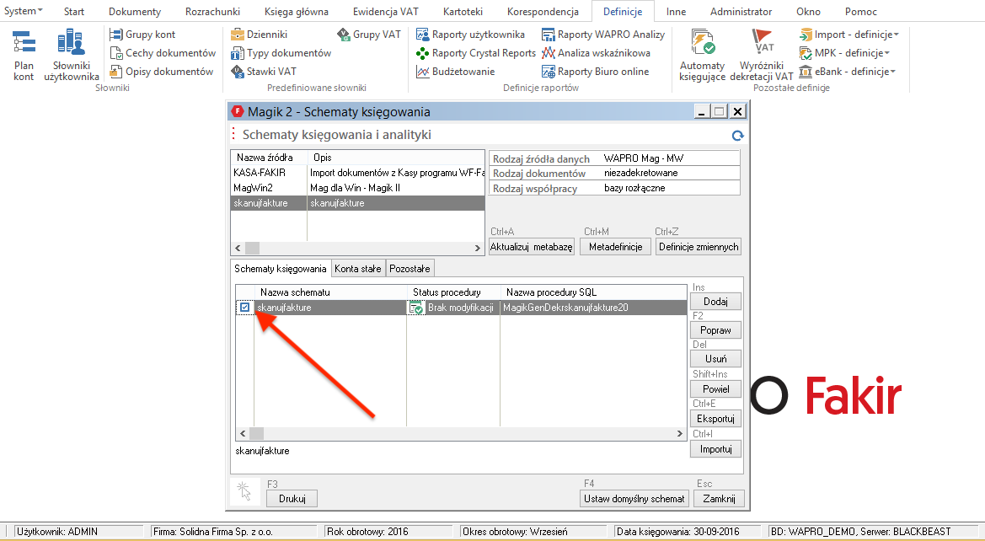Image resolution: width=985 pixels, height=541 pixels.
Task: Click Ustaw domyślny schemat button
Action: tap(634, 498)
